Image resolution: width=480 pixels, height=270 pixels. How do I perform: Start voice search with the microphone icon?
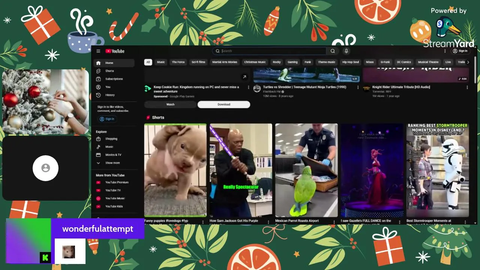click(x=346, y=51)
